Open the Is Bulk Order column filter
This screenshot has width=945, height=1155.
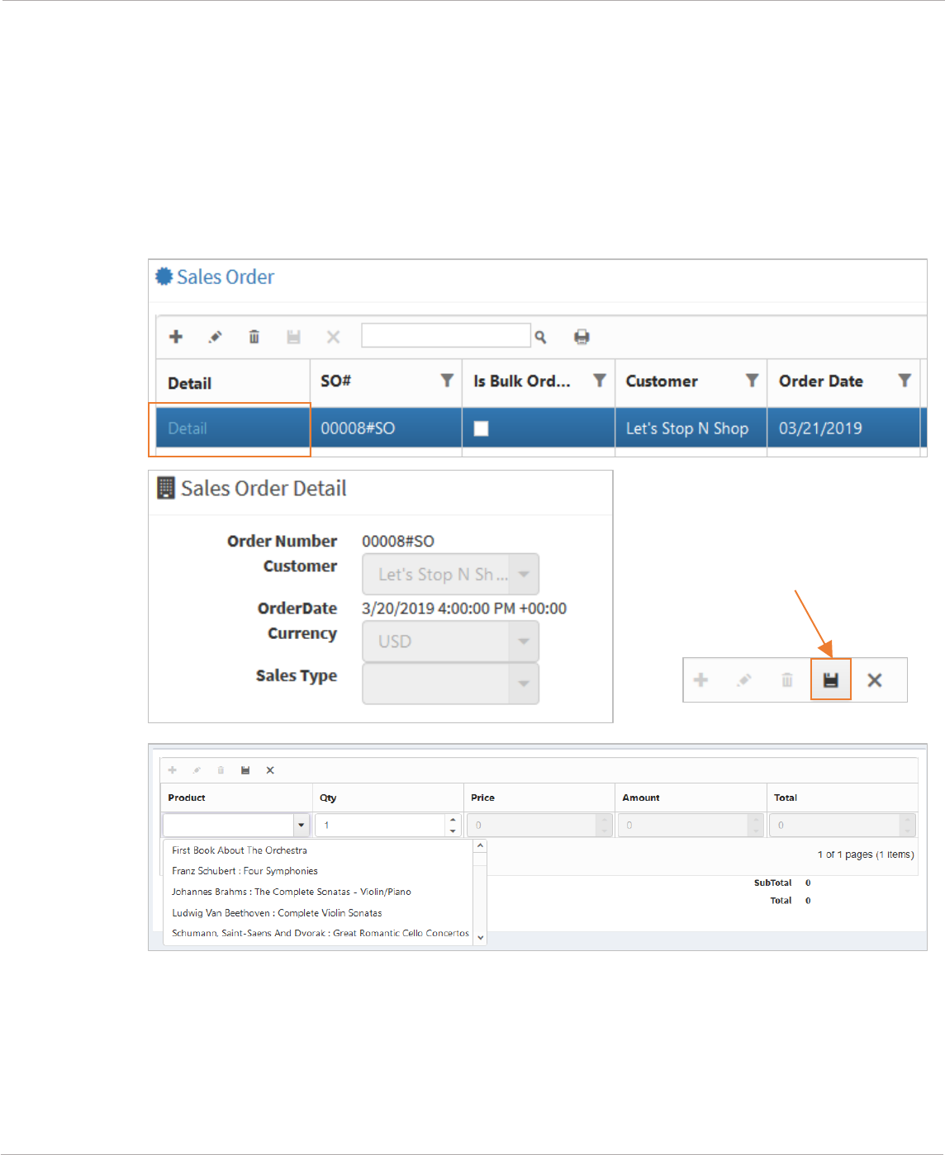tap(600, 381)
